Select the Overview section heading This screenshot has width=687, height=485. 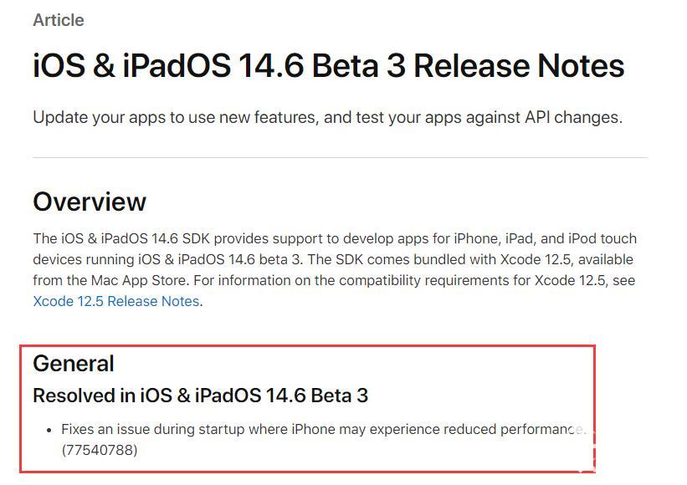[x=90, y=202]
